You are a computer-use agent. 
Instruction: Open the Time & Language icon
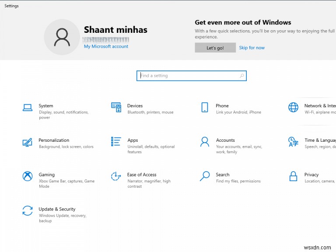[x=293, y=142]
